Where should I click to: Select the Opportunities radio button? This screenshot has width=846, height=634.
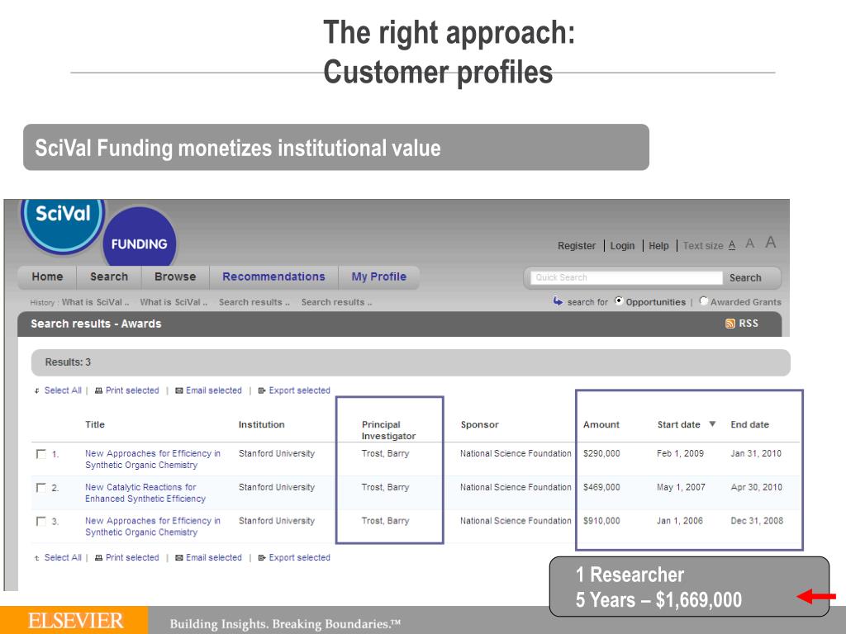(619, 300)
